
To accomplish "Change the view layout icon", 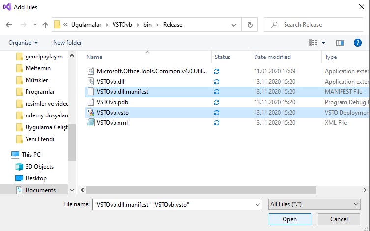I will coord(313,42).
